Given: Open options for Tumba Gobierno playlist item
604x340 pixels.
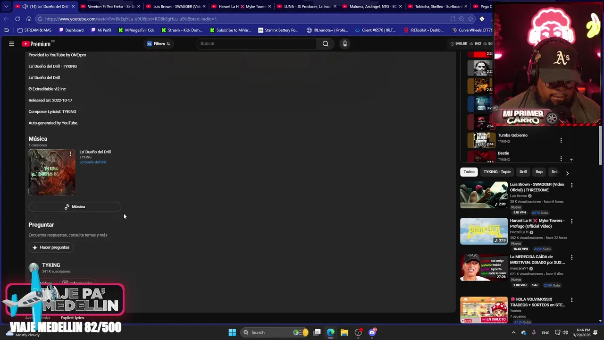Looking at the screenshot, I should point(561,140).
